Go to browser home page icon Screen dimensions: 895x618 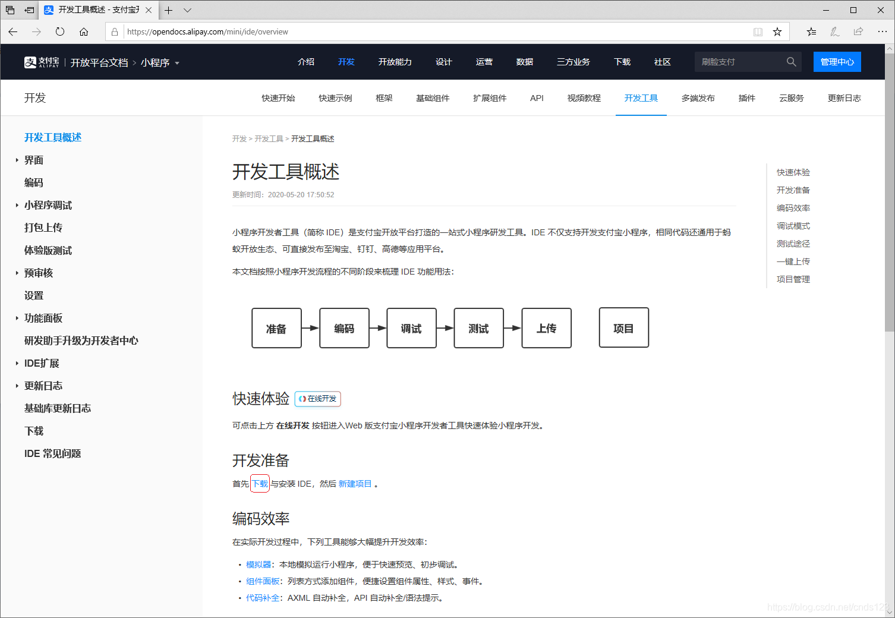(x=84, y=31)
